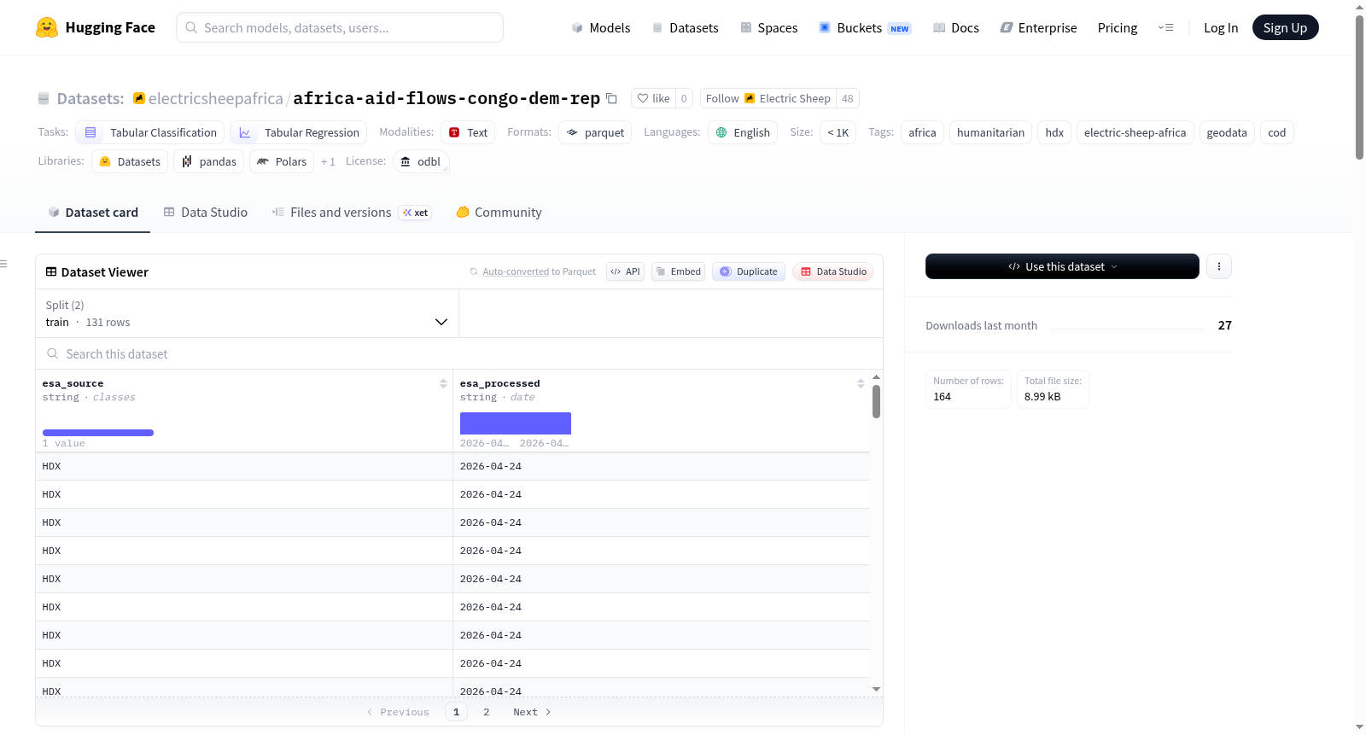1366x735 pixels.
Task: Click the electricsheepafrica owner link
Action: 215,98
